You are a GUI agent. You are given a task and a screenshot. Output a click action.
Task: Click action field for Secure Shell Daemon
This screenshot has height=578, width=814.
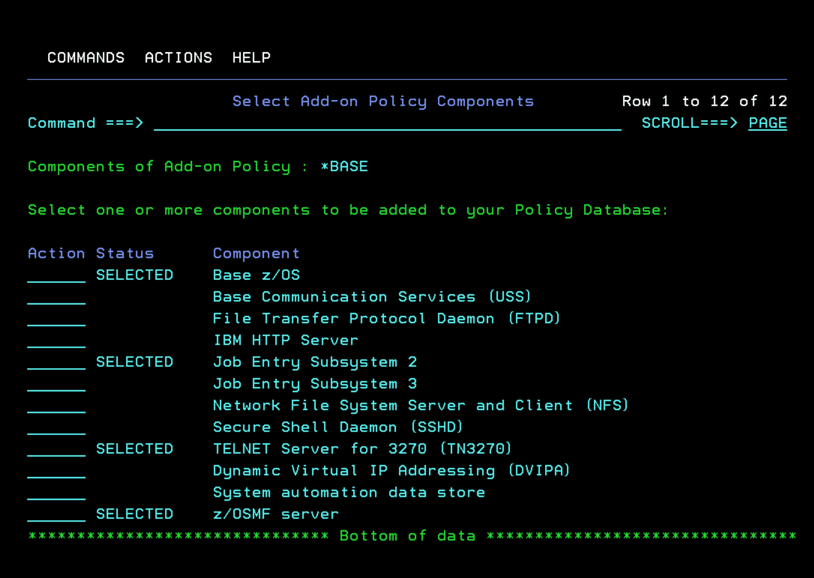57,428
